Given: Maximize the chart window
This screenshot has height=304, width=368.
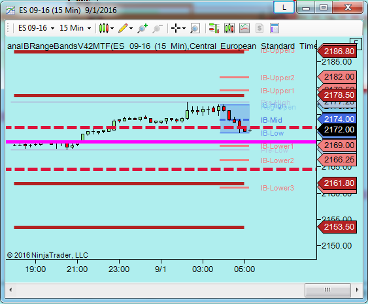Looking at the screenshot, I should pyautogui.click(x=324, y=8).
